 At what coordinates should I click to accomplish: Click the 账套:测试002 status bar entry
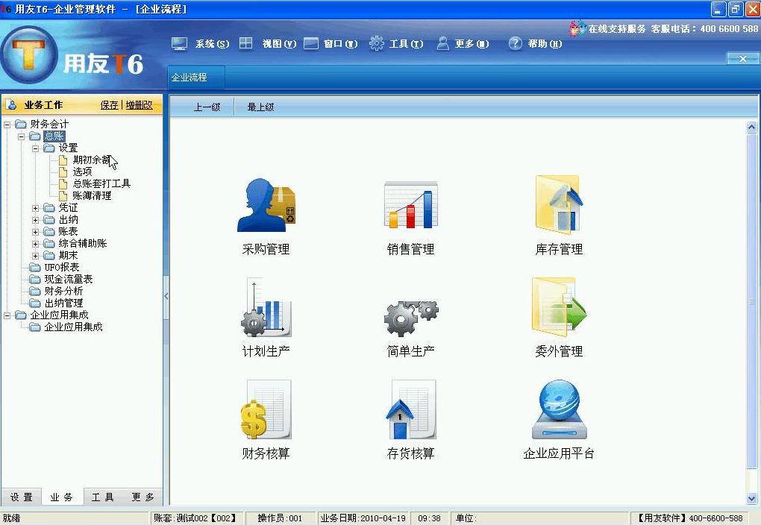(x=195, y=518)
